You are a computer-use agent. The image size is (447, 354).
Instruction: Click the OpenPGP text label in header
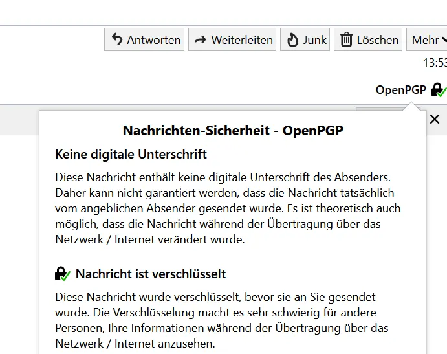click(401, 90)
